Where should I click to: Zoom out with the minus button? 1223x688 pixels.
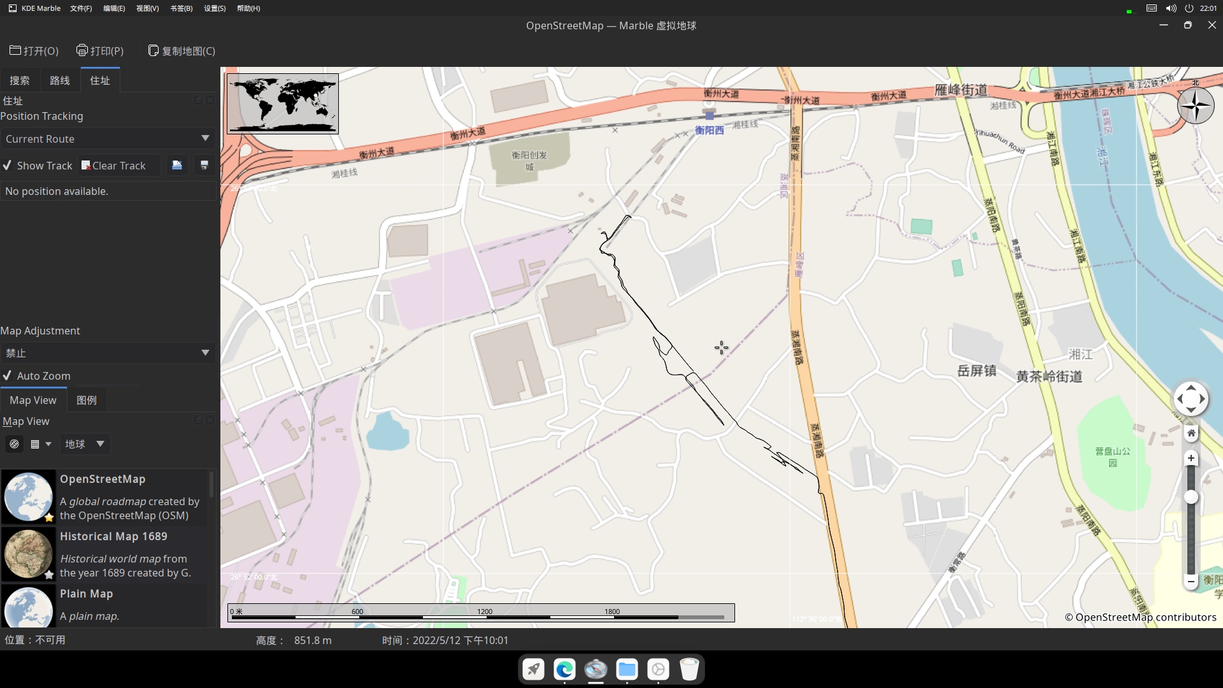click(x=1191, y=581)
